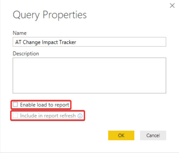Click the 'Enable load to report' label text
The height and width of the screenshot is (153, 179).
pyautogui.click(x=45, y=105)
